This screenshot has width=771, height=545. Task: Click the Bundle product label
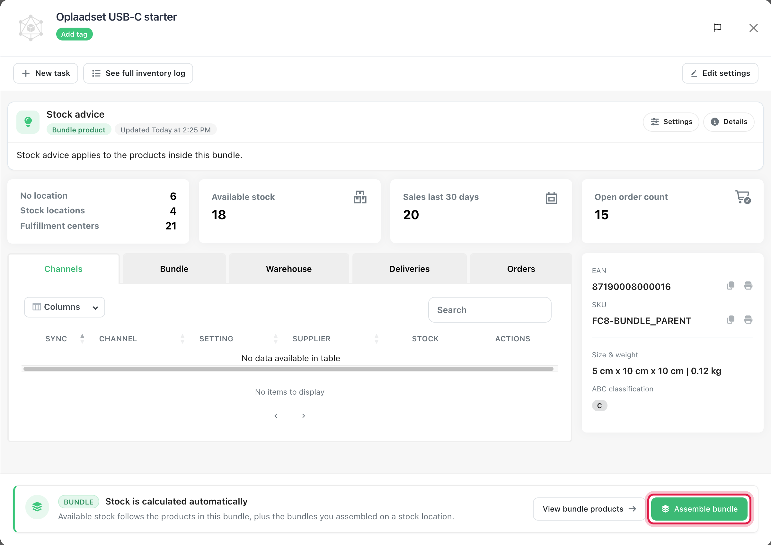[x=79, y=130]
